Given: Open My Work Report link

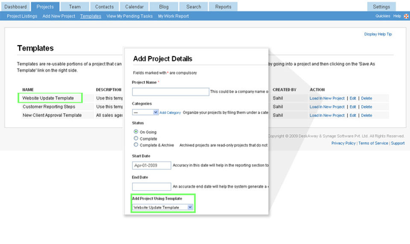Looking at the screenshot, I should tap(173, 16).
